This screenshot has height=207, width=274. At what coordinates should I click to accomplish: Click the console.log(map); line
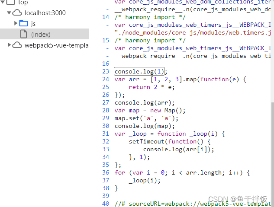145,126
